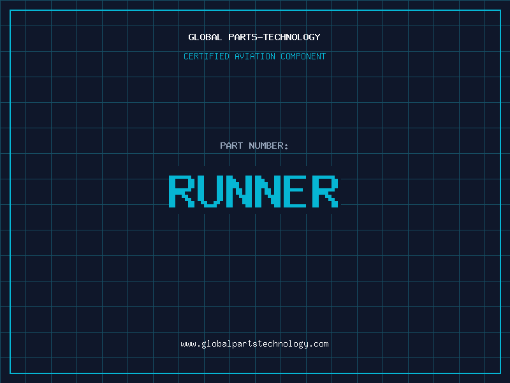Click the word COMPONENT in the subtitle
The image size is (510, 383).
[303, 56]
